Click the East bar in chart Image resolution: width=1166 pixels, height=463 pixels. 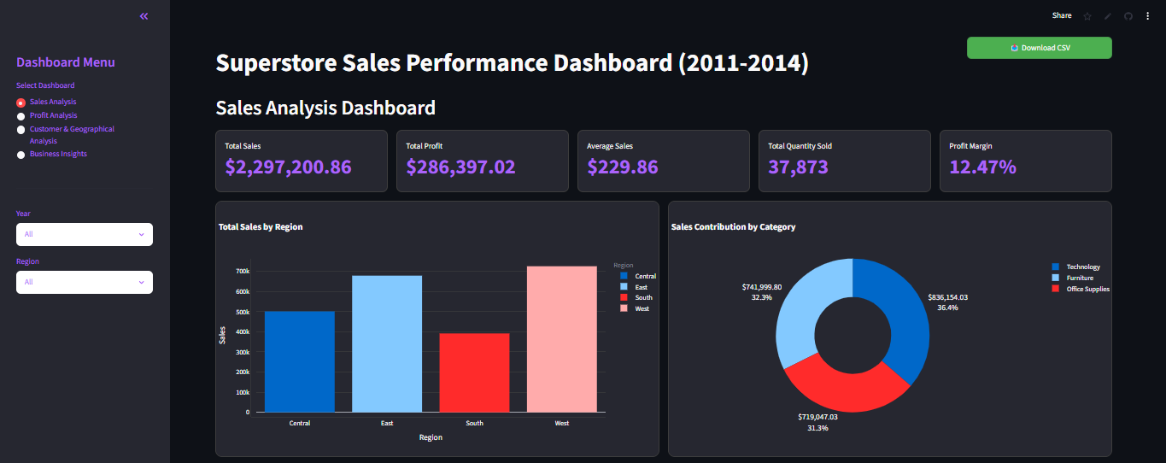pos(387,343)
